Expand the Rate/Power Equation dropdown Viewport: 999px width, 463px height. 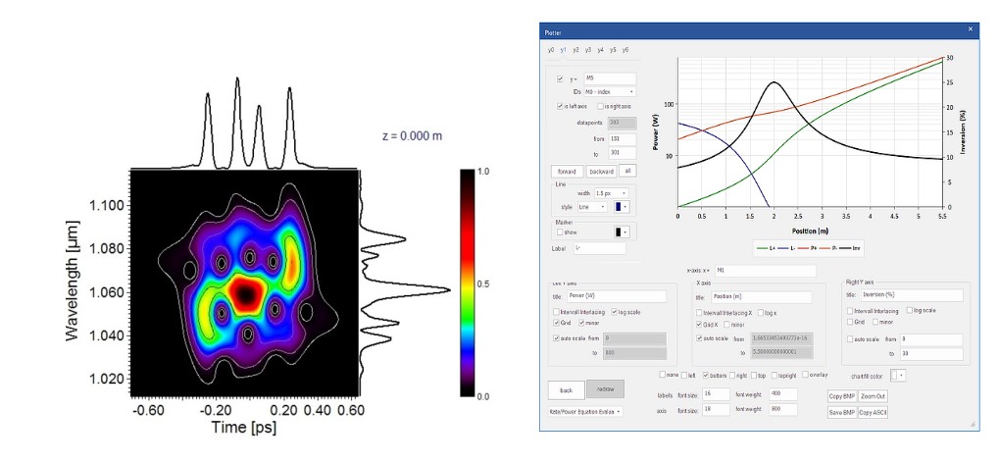(585, 411)
